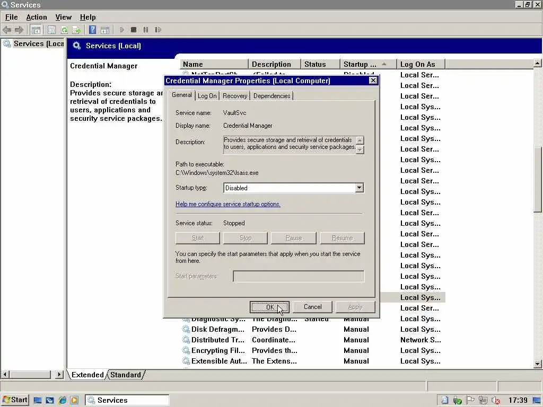Click description scroll-up arrow in dialog

click(x=360, y=140)
